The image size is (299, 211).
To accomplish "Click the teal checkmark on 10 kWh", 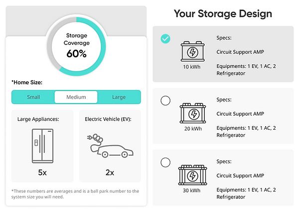I will (x=165, y=39).
